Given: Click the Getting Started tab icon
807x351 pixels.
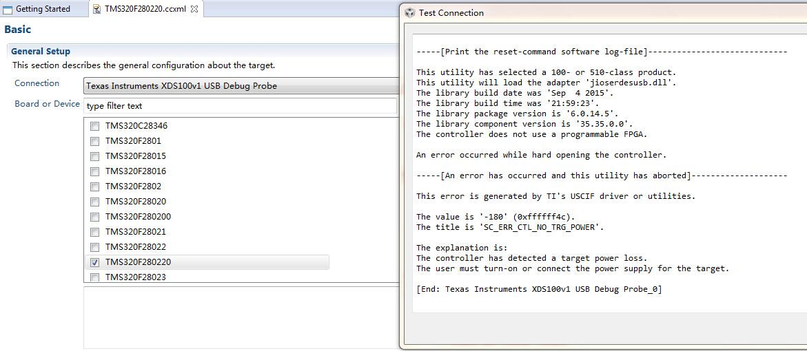Looking at the screenshot, I should 8,9.
